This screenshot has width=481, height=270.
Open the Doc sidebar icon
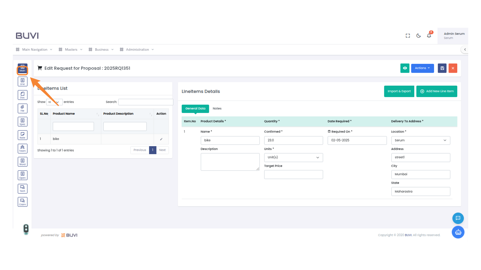pos(22,95)
